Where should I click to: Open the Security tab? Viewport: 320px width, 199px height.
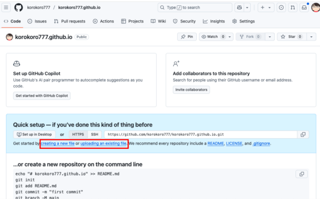click(185, 21)
